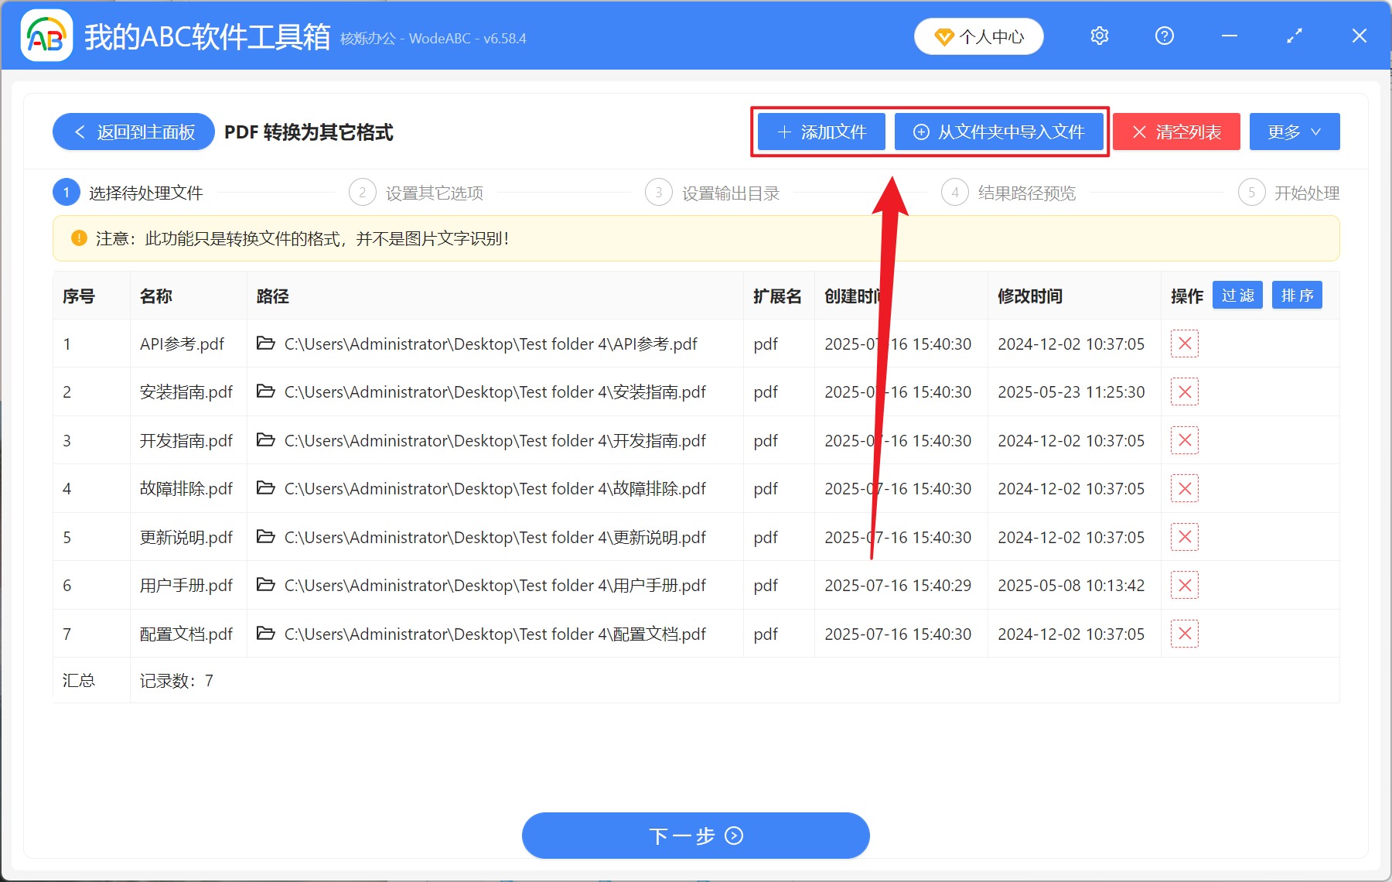Delete 配置文档.pdf with its red X icon
The image size is (1392, 882).
(1184, 634)
